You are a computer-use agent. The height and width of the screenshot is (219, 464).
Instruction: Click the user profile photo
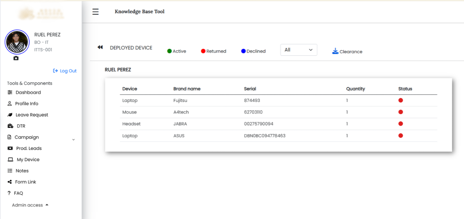[x=17, y=42]
